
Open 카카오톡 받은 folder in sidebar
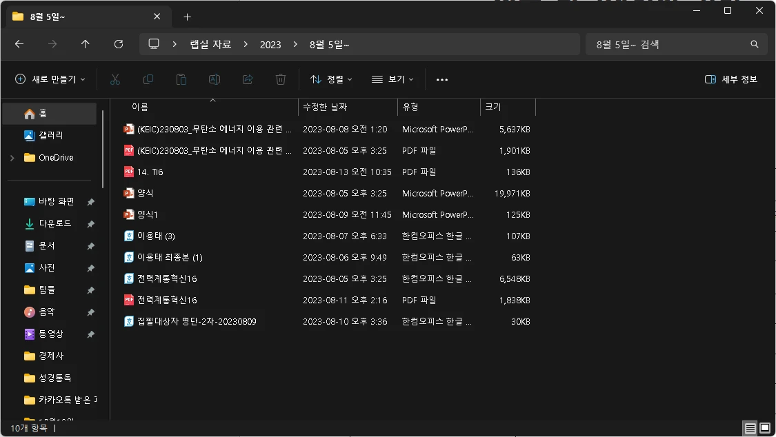(50, 400)
